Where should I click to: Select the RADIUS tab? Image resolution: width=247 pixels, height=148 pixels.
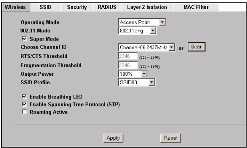[107, 7]
